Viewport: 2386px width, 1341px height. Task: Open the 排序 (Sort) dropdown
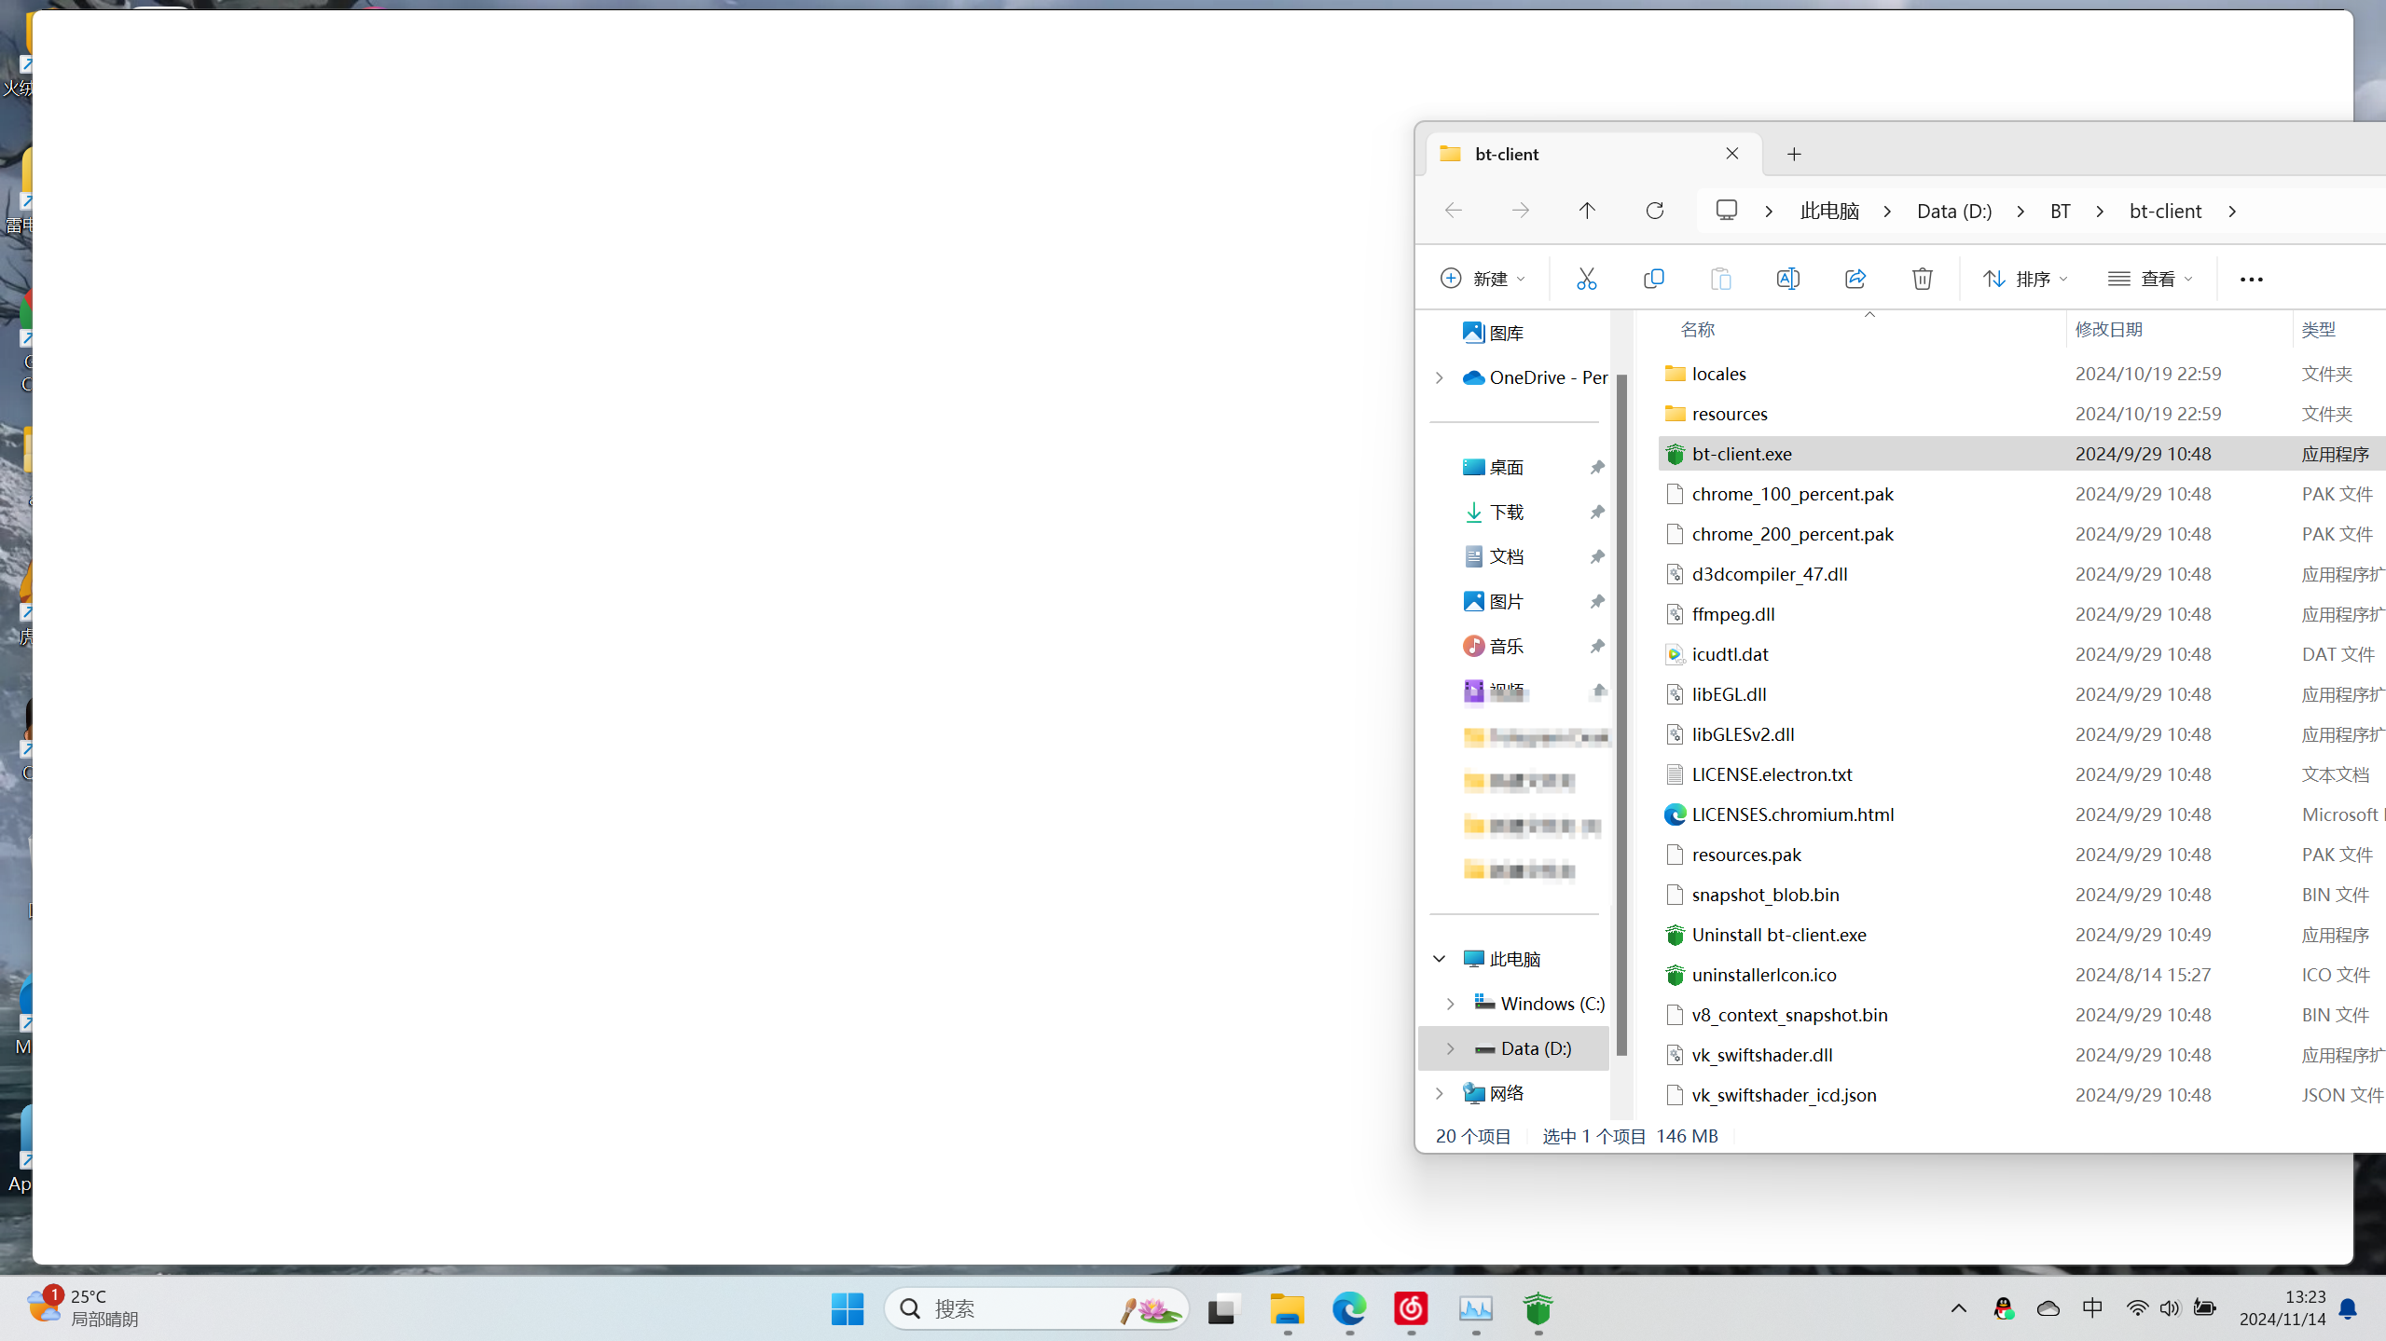pyautogui.click(x=2024, y=279)
